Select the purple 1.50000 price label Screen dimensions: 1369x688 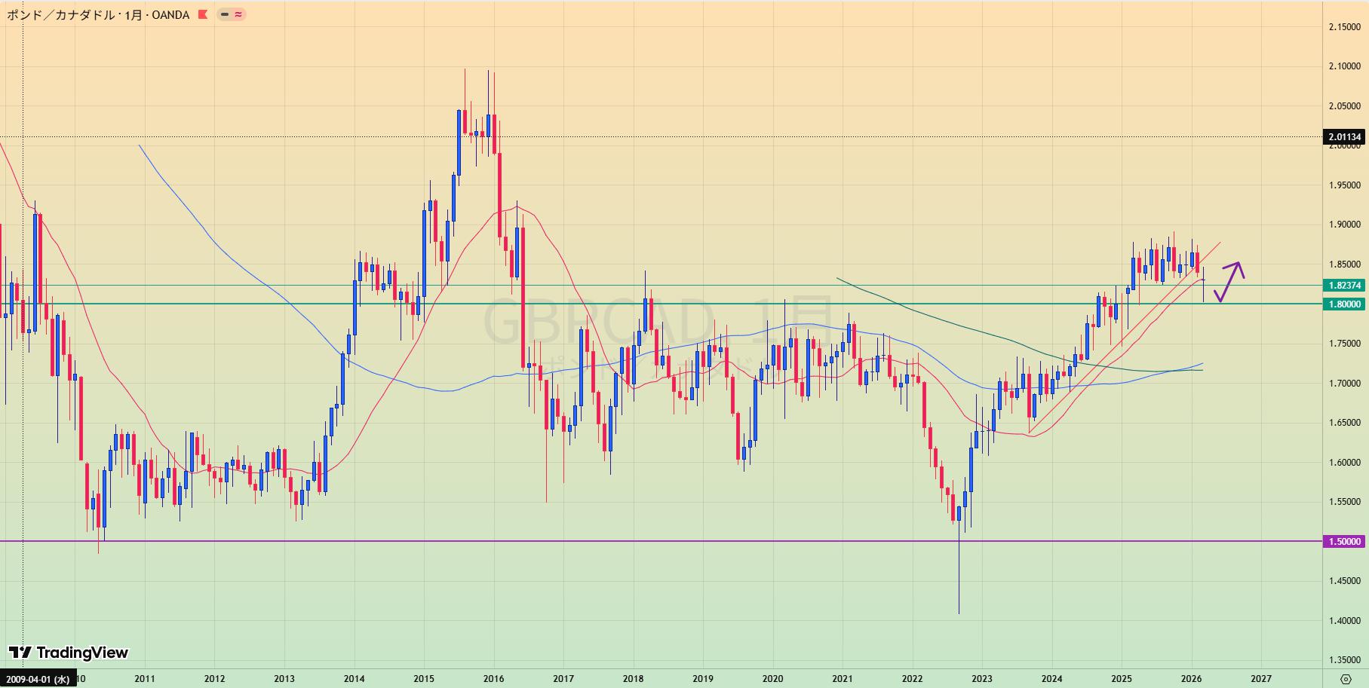(x=1344, y=542)
